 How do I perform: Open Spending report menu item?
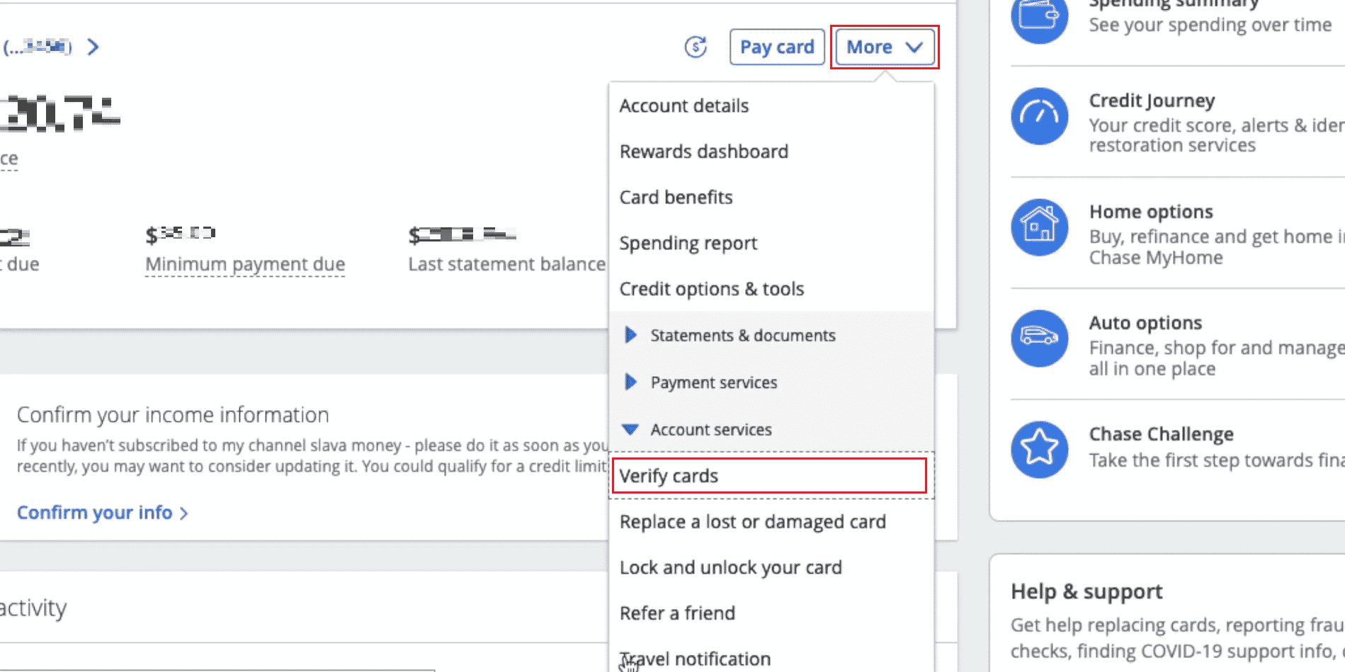pos(688,243)
